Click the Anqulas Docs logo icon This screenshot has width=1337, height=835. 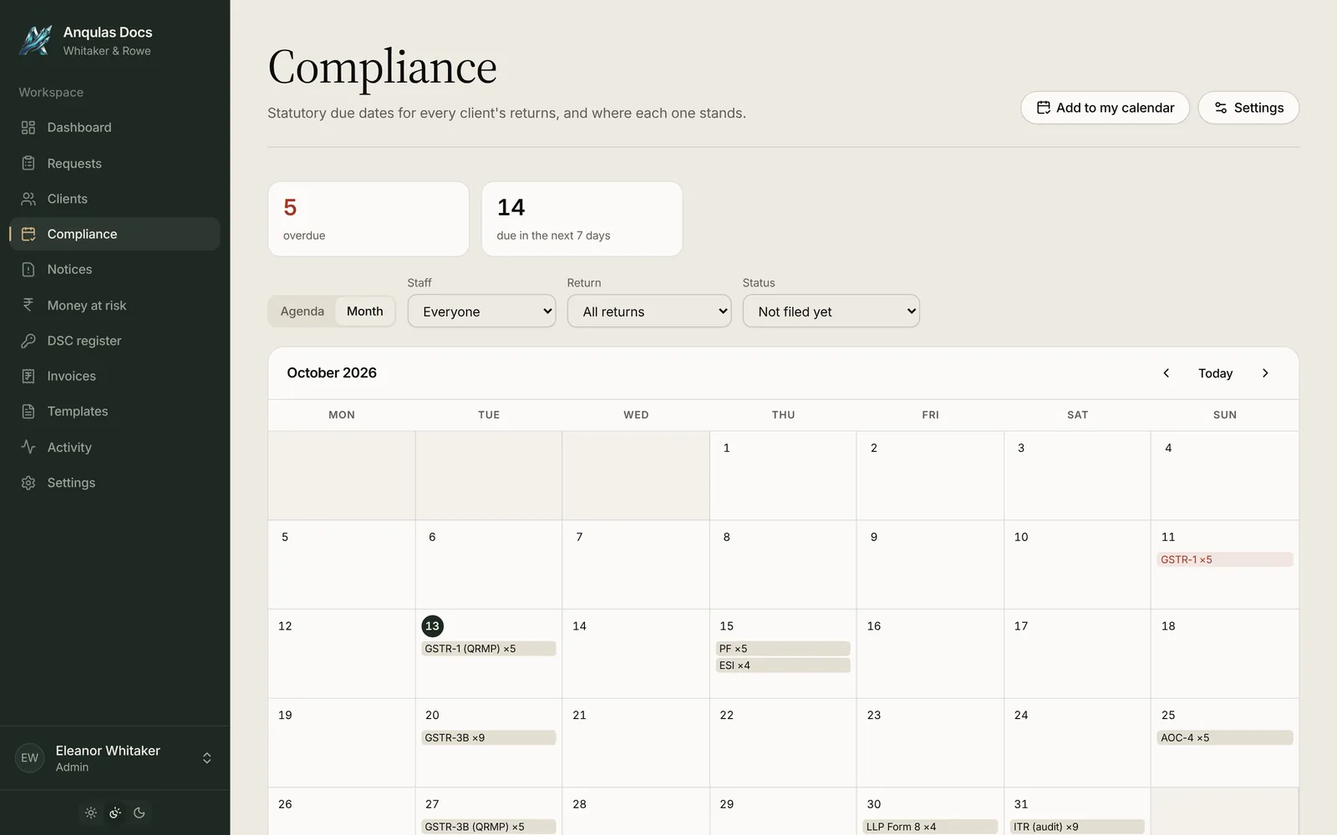(36, 41)
